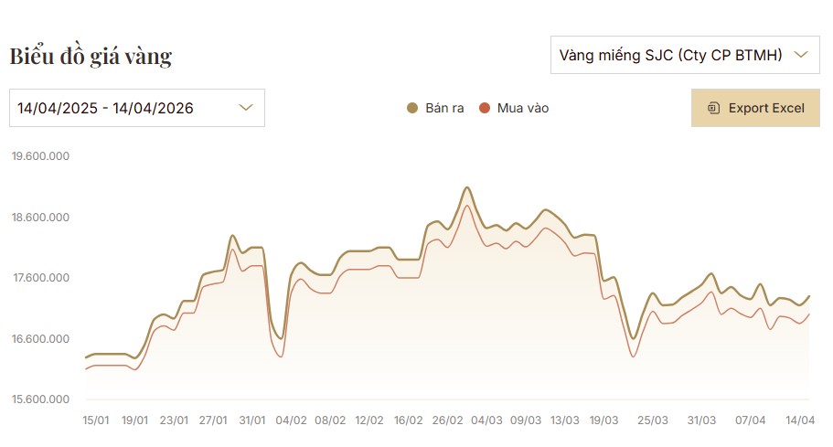Open the date range dropdown chevron
This screenshot has width=833, height=447.
(245, 108)
